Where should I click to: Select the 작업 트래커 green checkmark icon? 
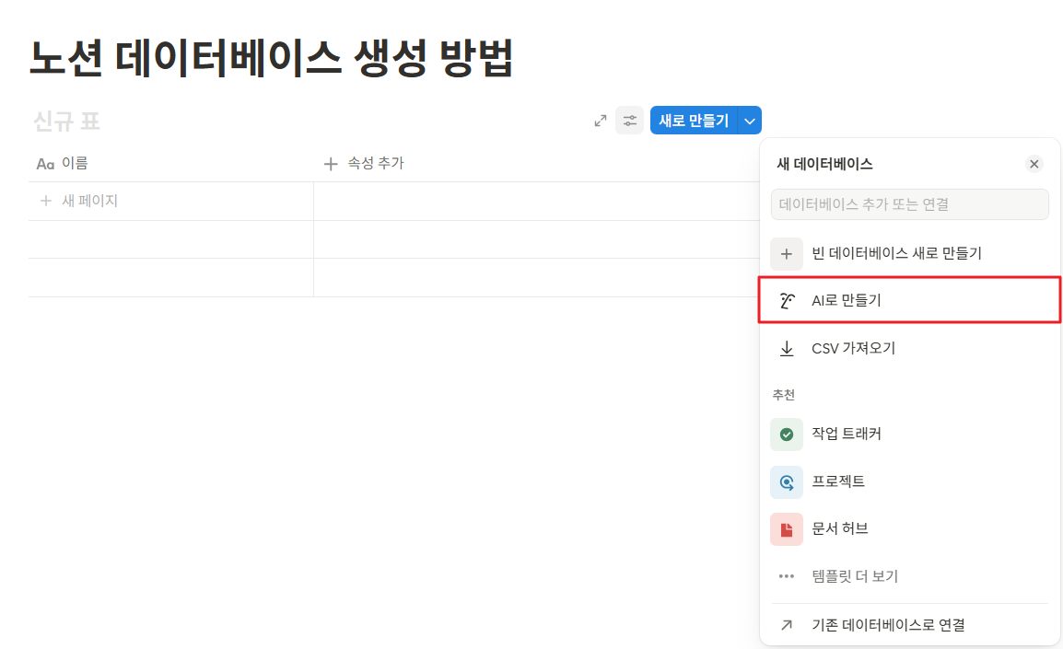[x=787, y=434]
